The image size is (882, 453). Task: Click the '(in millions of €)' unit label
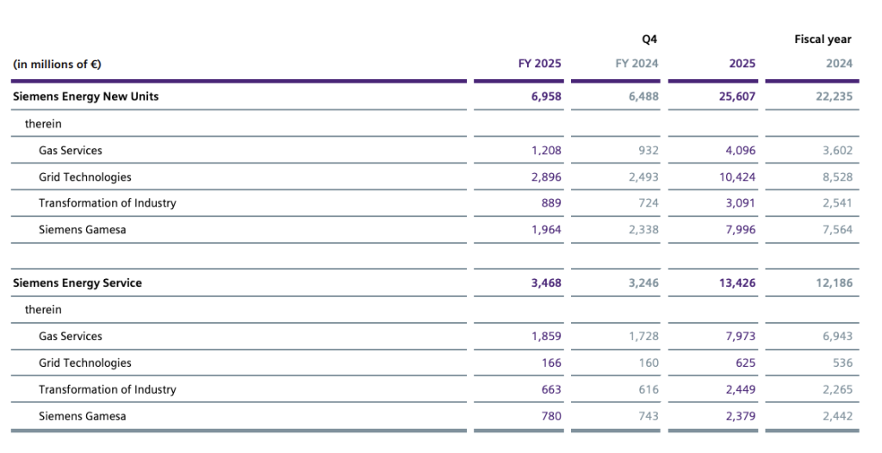point(58,64)
